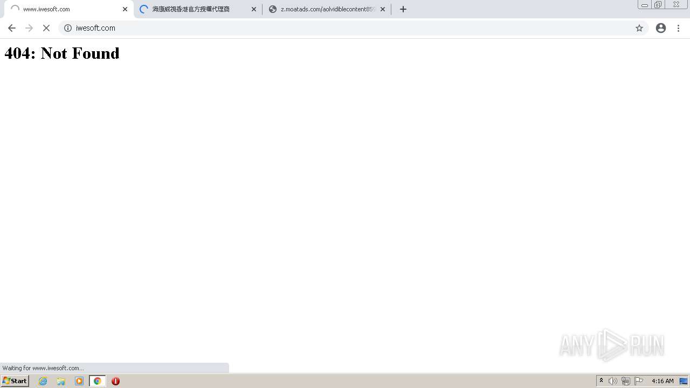Image resolution: width=690 pixels, height=388 pixels.
Task: View site information icon in address bar
Action: click(x=68, y=28)
